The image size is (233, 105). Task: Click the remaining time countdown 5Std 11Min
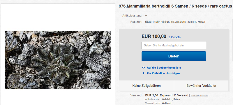pos(157,22)
